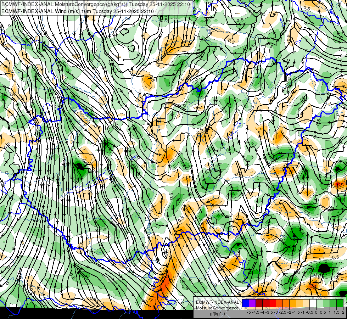
Task: Click the largest black convergence maximum on map
Action: 324,268
